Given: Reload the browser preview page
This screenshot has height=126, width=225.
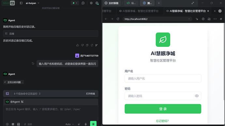Looking at the screenshot, I should [x=118, y=19].
